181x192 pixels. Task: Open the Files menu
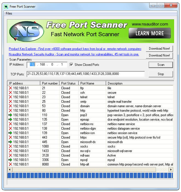pyautogui.click(x=9, y=13)
